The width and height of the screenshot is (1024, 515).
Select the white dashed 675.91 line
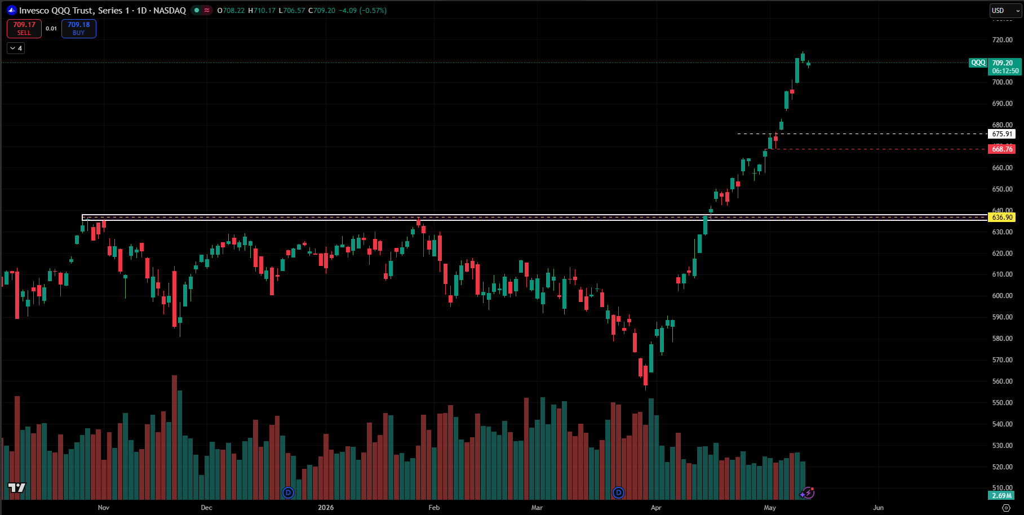click(862, 134)
